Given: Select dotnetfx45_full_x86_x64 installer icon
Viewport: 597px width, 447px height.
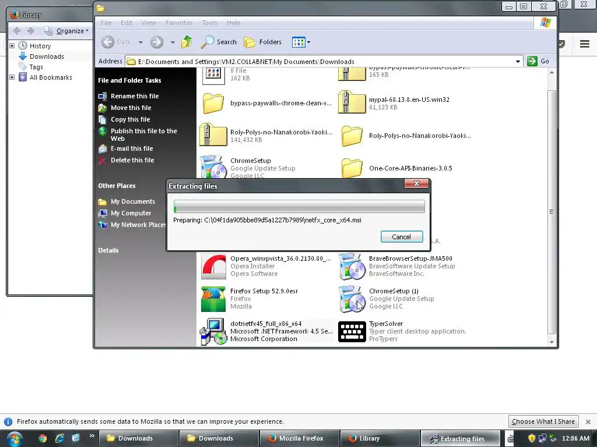Looking at the screenshot, I should tap(213, 331).
